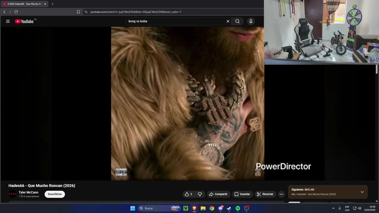Viewport: 379px width, 213px height.
Task: Run search with the magnifier button
Action: pos(237,21)
